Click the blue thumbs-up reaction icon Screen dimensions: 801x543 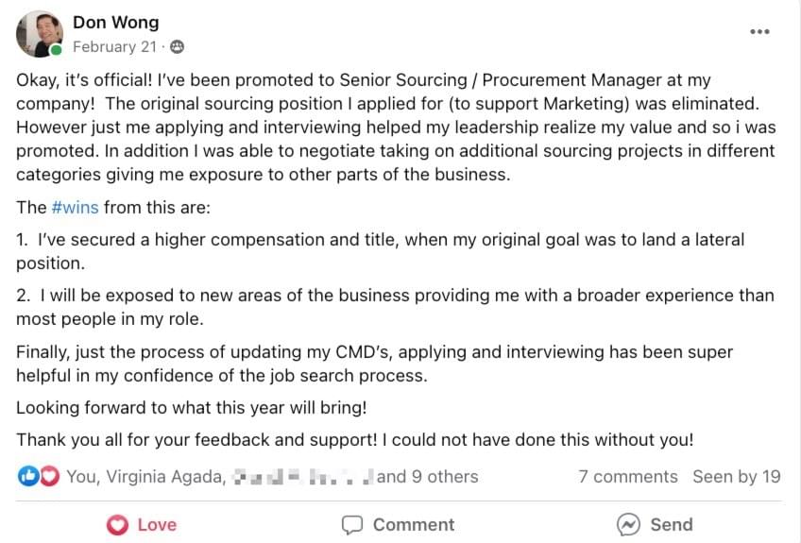[27, 477]
